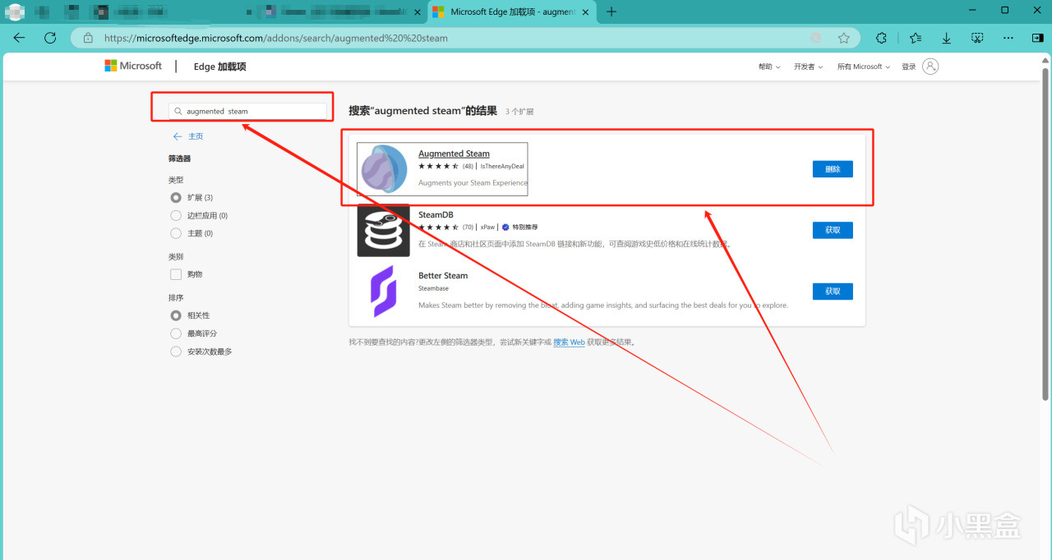
Task: Open the SteamDB title link
Action: [436, 215]
